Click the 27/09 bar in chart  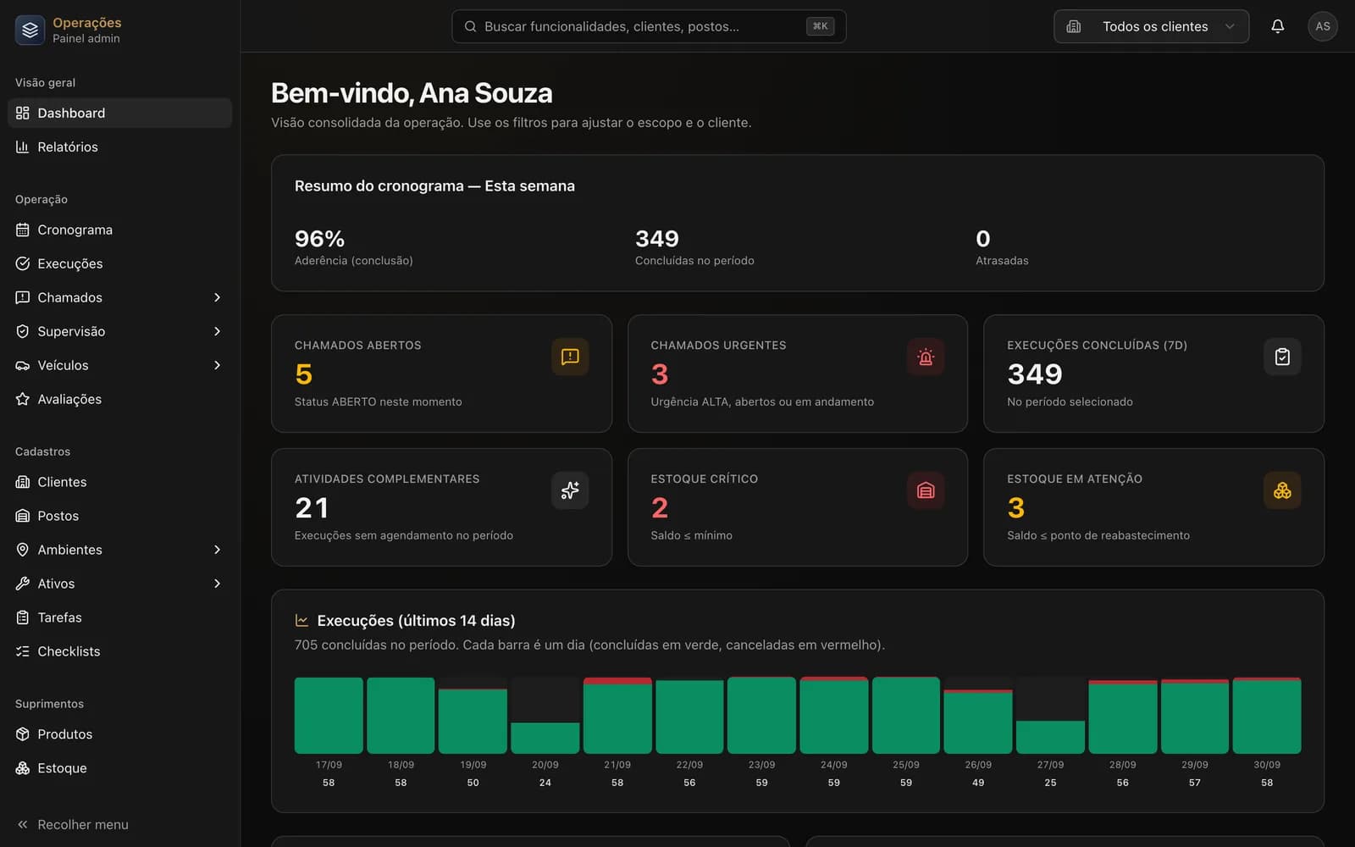point(1050,737)
